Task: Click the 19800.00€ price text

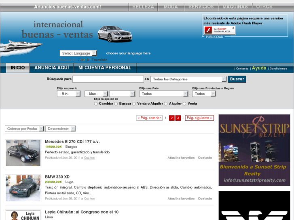Action: pos(53,147)
